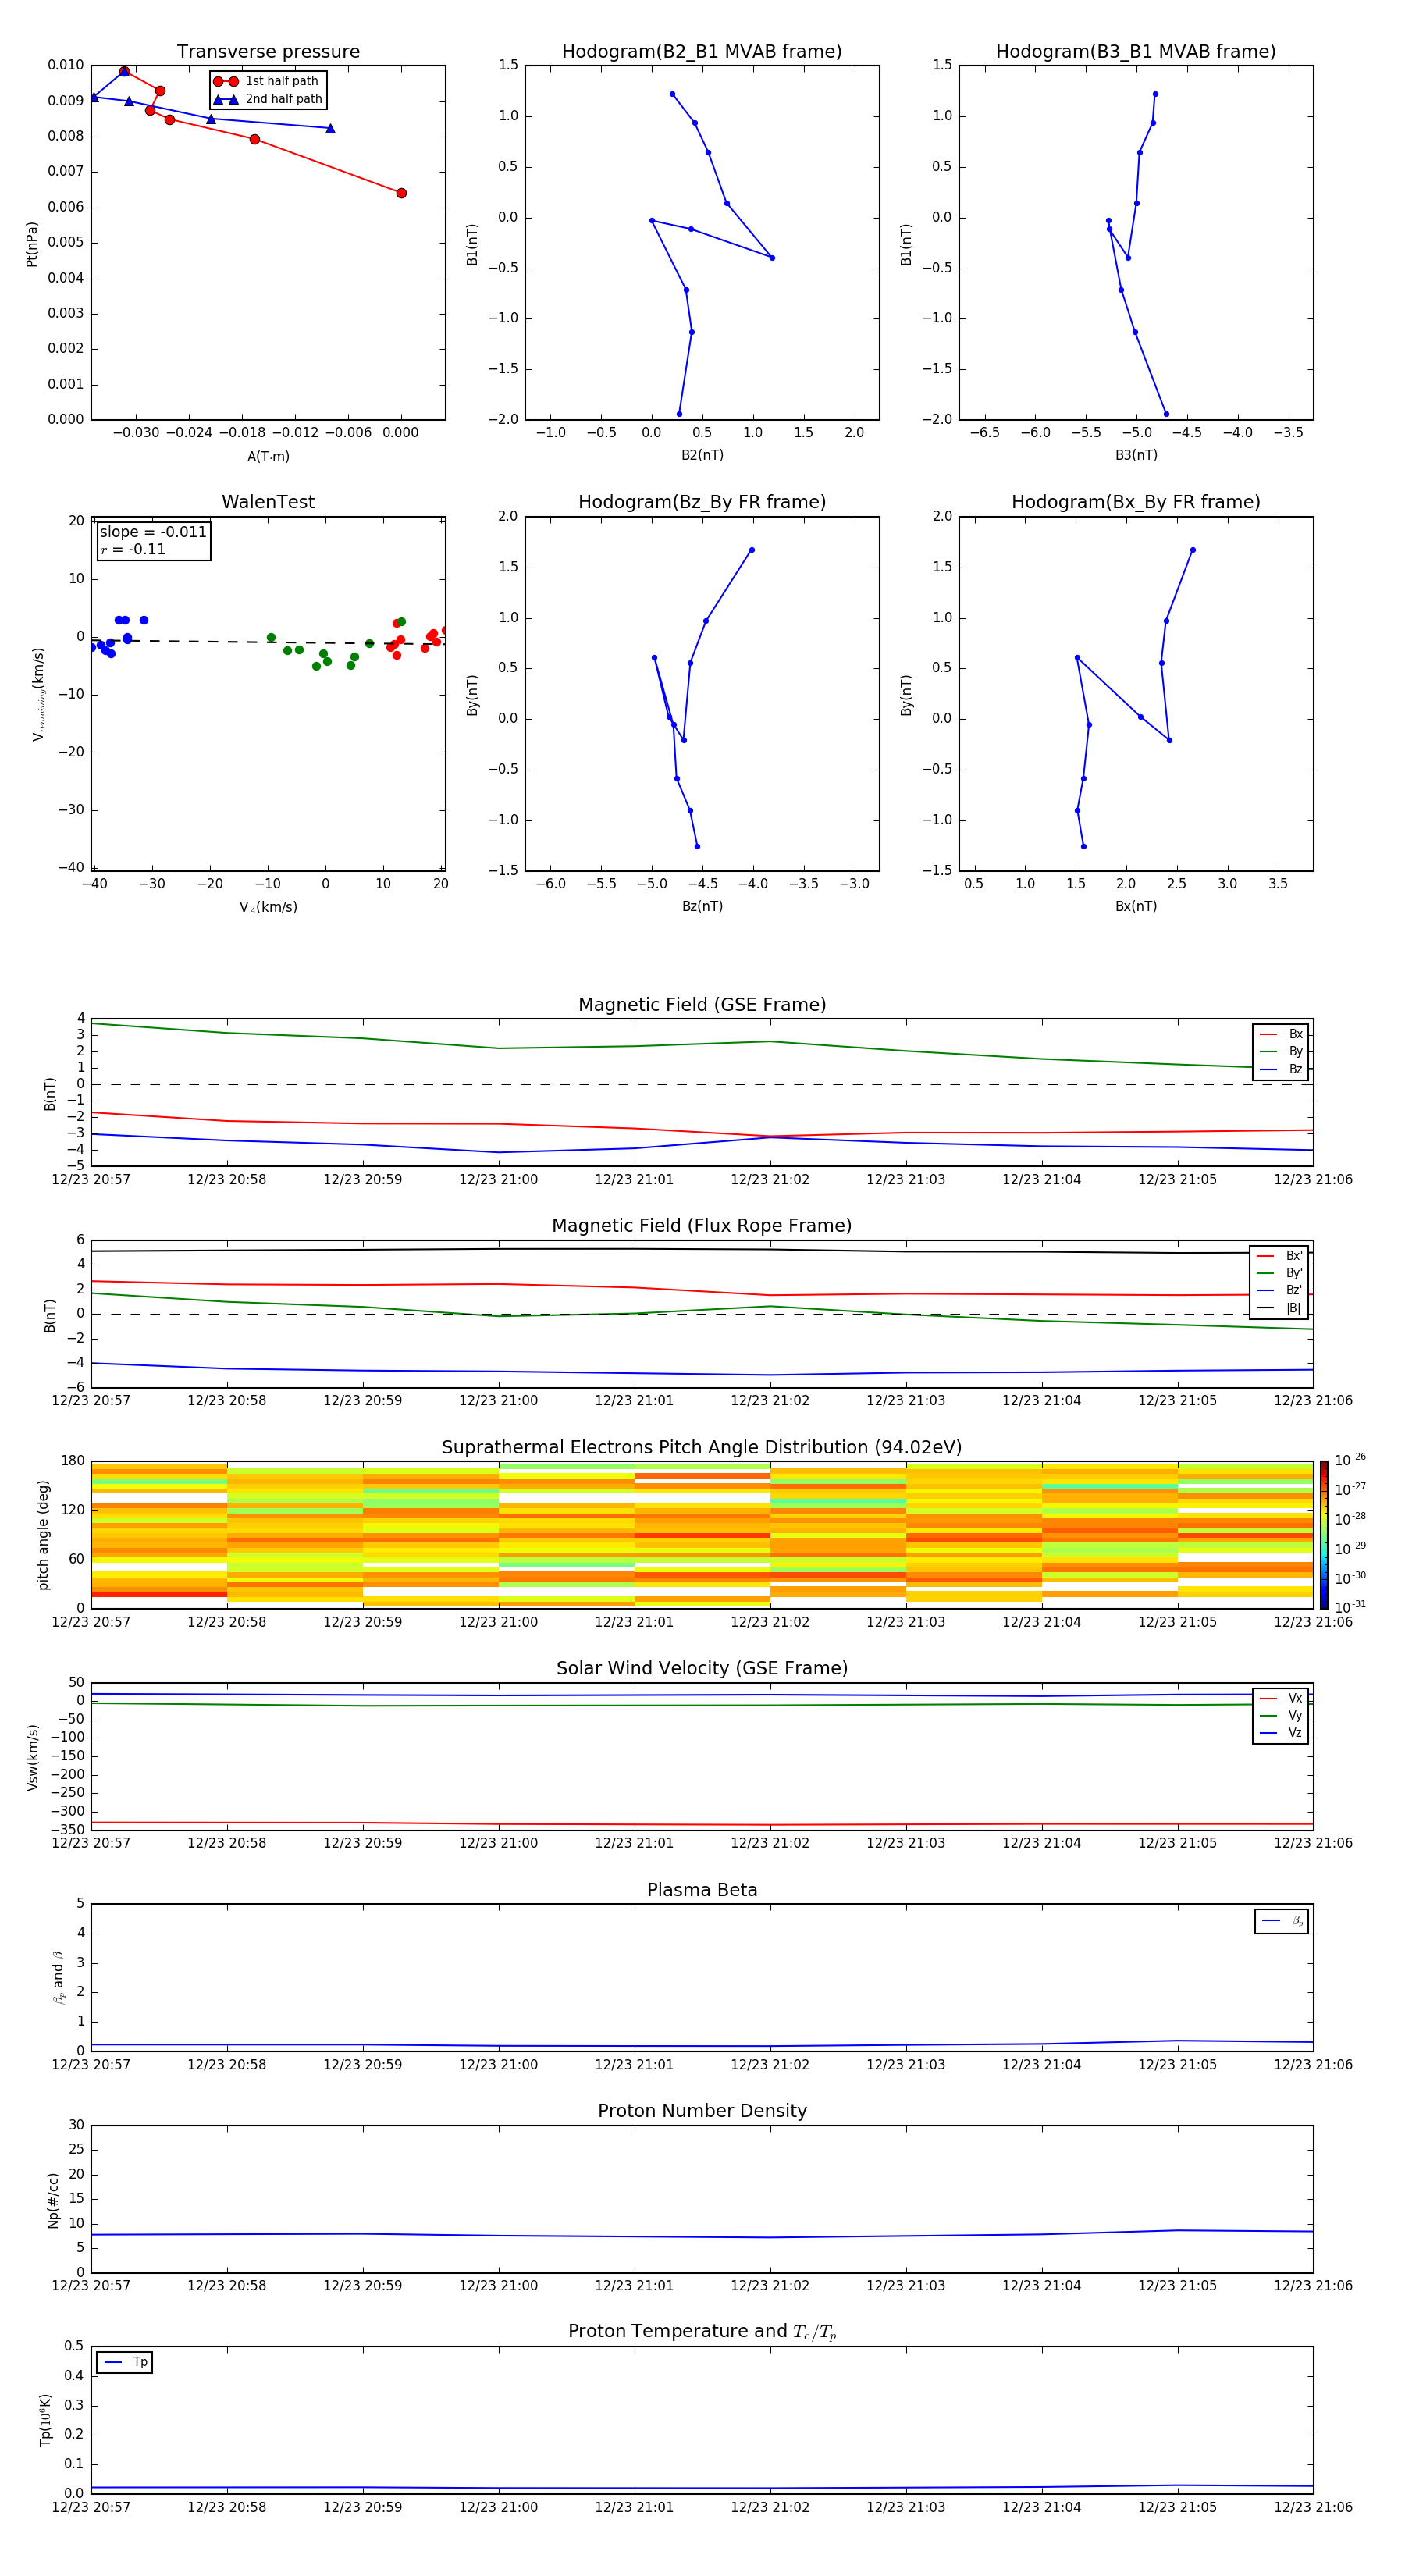
Task: Click the "Hodogram(B2_B1 MVAB frame)" title
Action: (702, 52)
